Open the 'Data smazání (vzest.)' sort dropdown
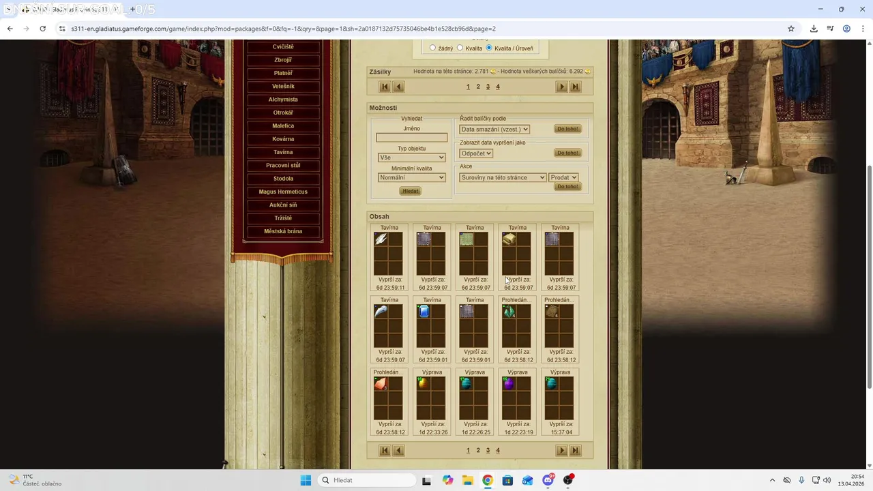This screenshot has width=873, height=491. [494, 130]
